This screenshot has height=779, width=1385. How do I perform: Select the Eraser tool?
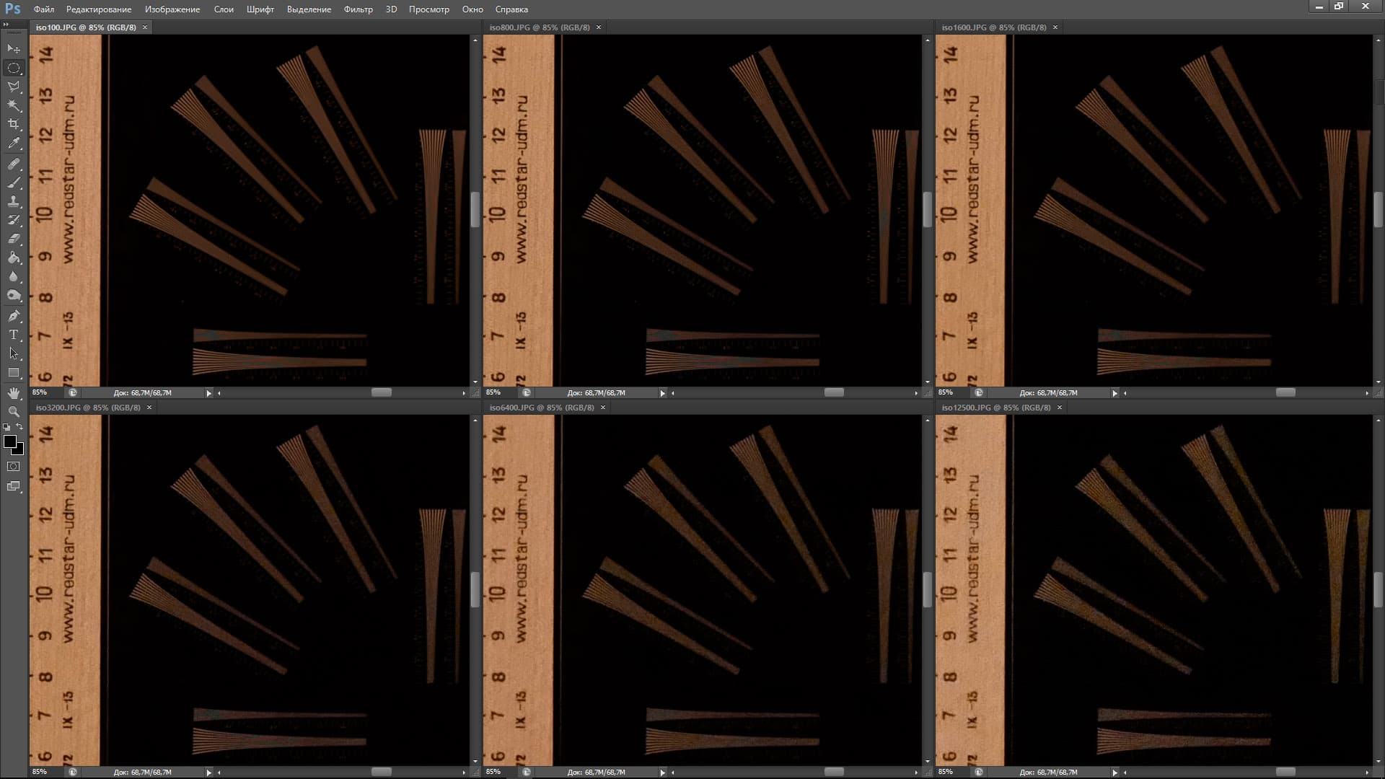pyautogui.click(x=14, y=239)
